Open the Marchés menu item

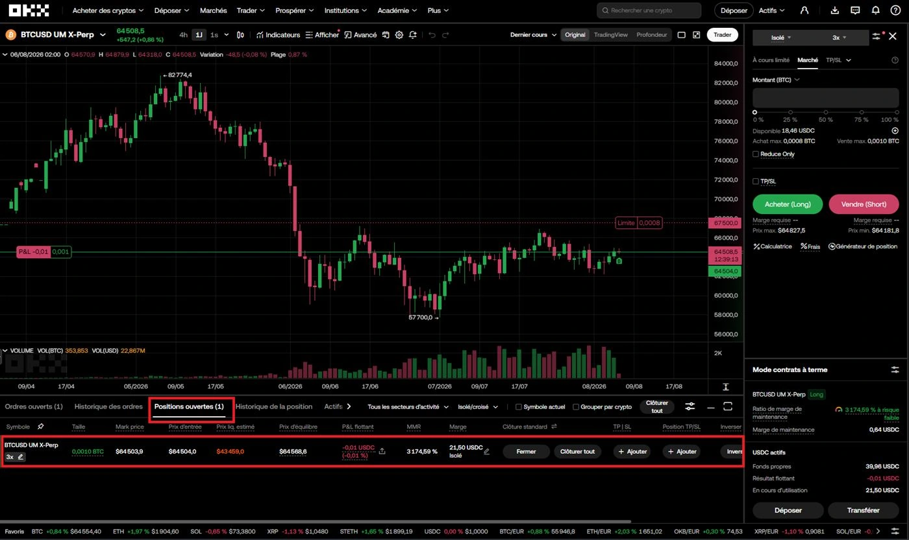[214, 10]
